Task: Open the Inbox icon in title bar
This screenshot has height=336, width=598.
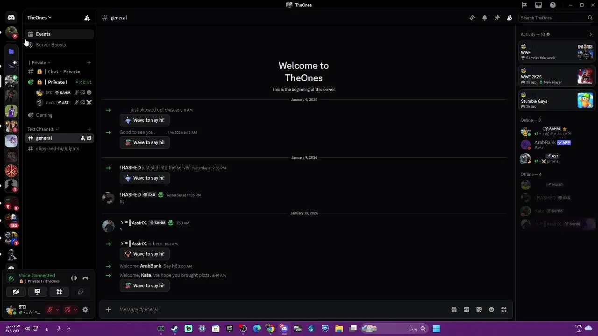Action: (539, 5)
